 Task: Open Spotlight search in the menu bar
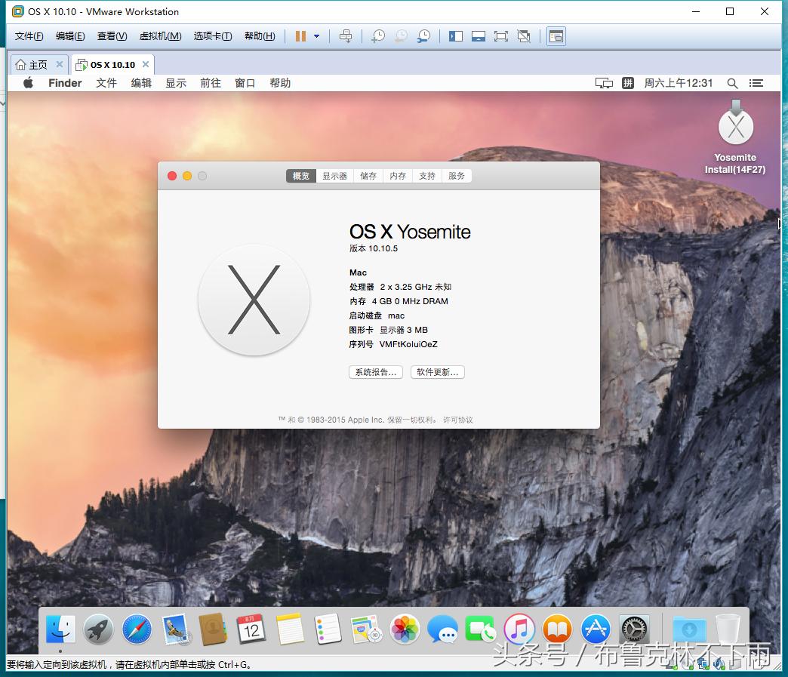click(x=731, y=83)
